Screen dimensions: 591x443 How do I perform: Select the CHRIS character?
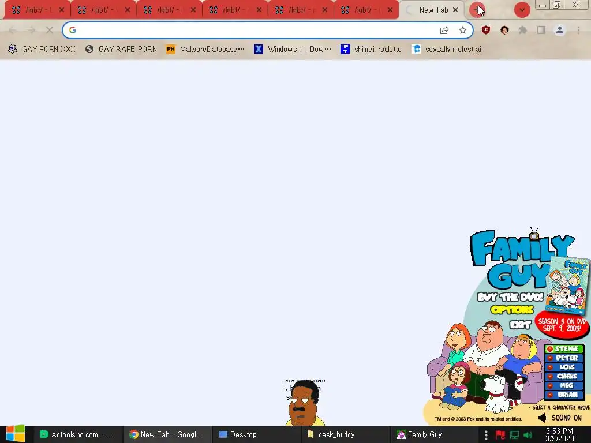(x=564, y=376)
